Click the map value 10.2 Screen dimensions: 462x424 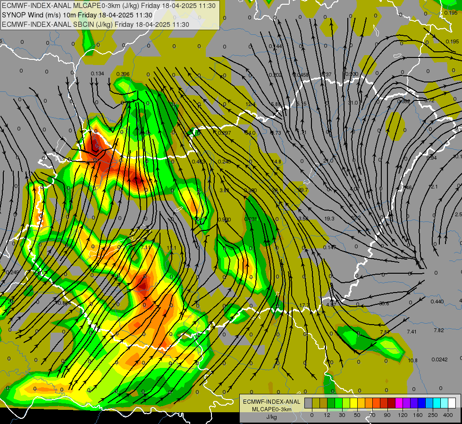pyautogui.click(x=356, y=218)
